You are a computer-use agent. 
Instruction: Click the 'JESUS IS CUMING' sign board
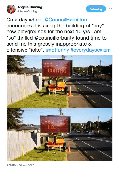click(x=57, y=68)
